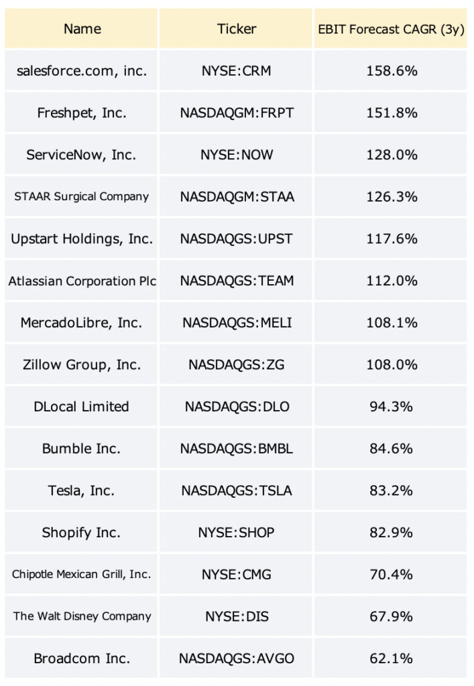Viewport: 474px width, 686px height.
Task: Click the Name column header
Action: tap(81, 28)
